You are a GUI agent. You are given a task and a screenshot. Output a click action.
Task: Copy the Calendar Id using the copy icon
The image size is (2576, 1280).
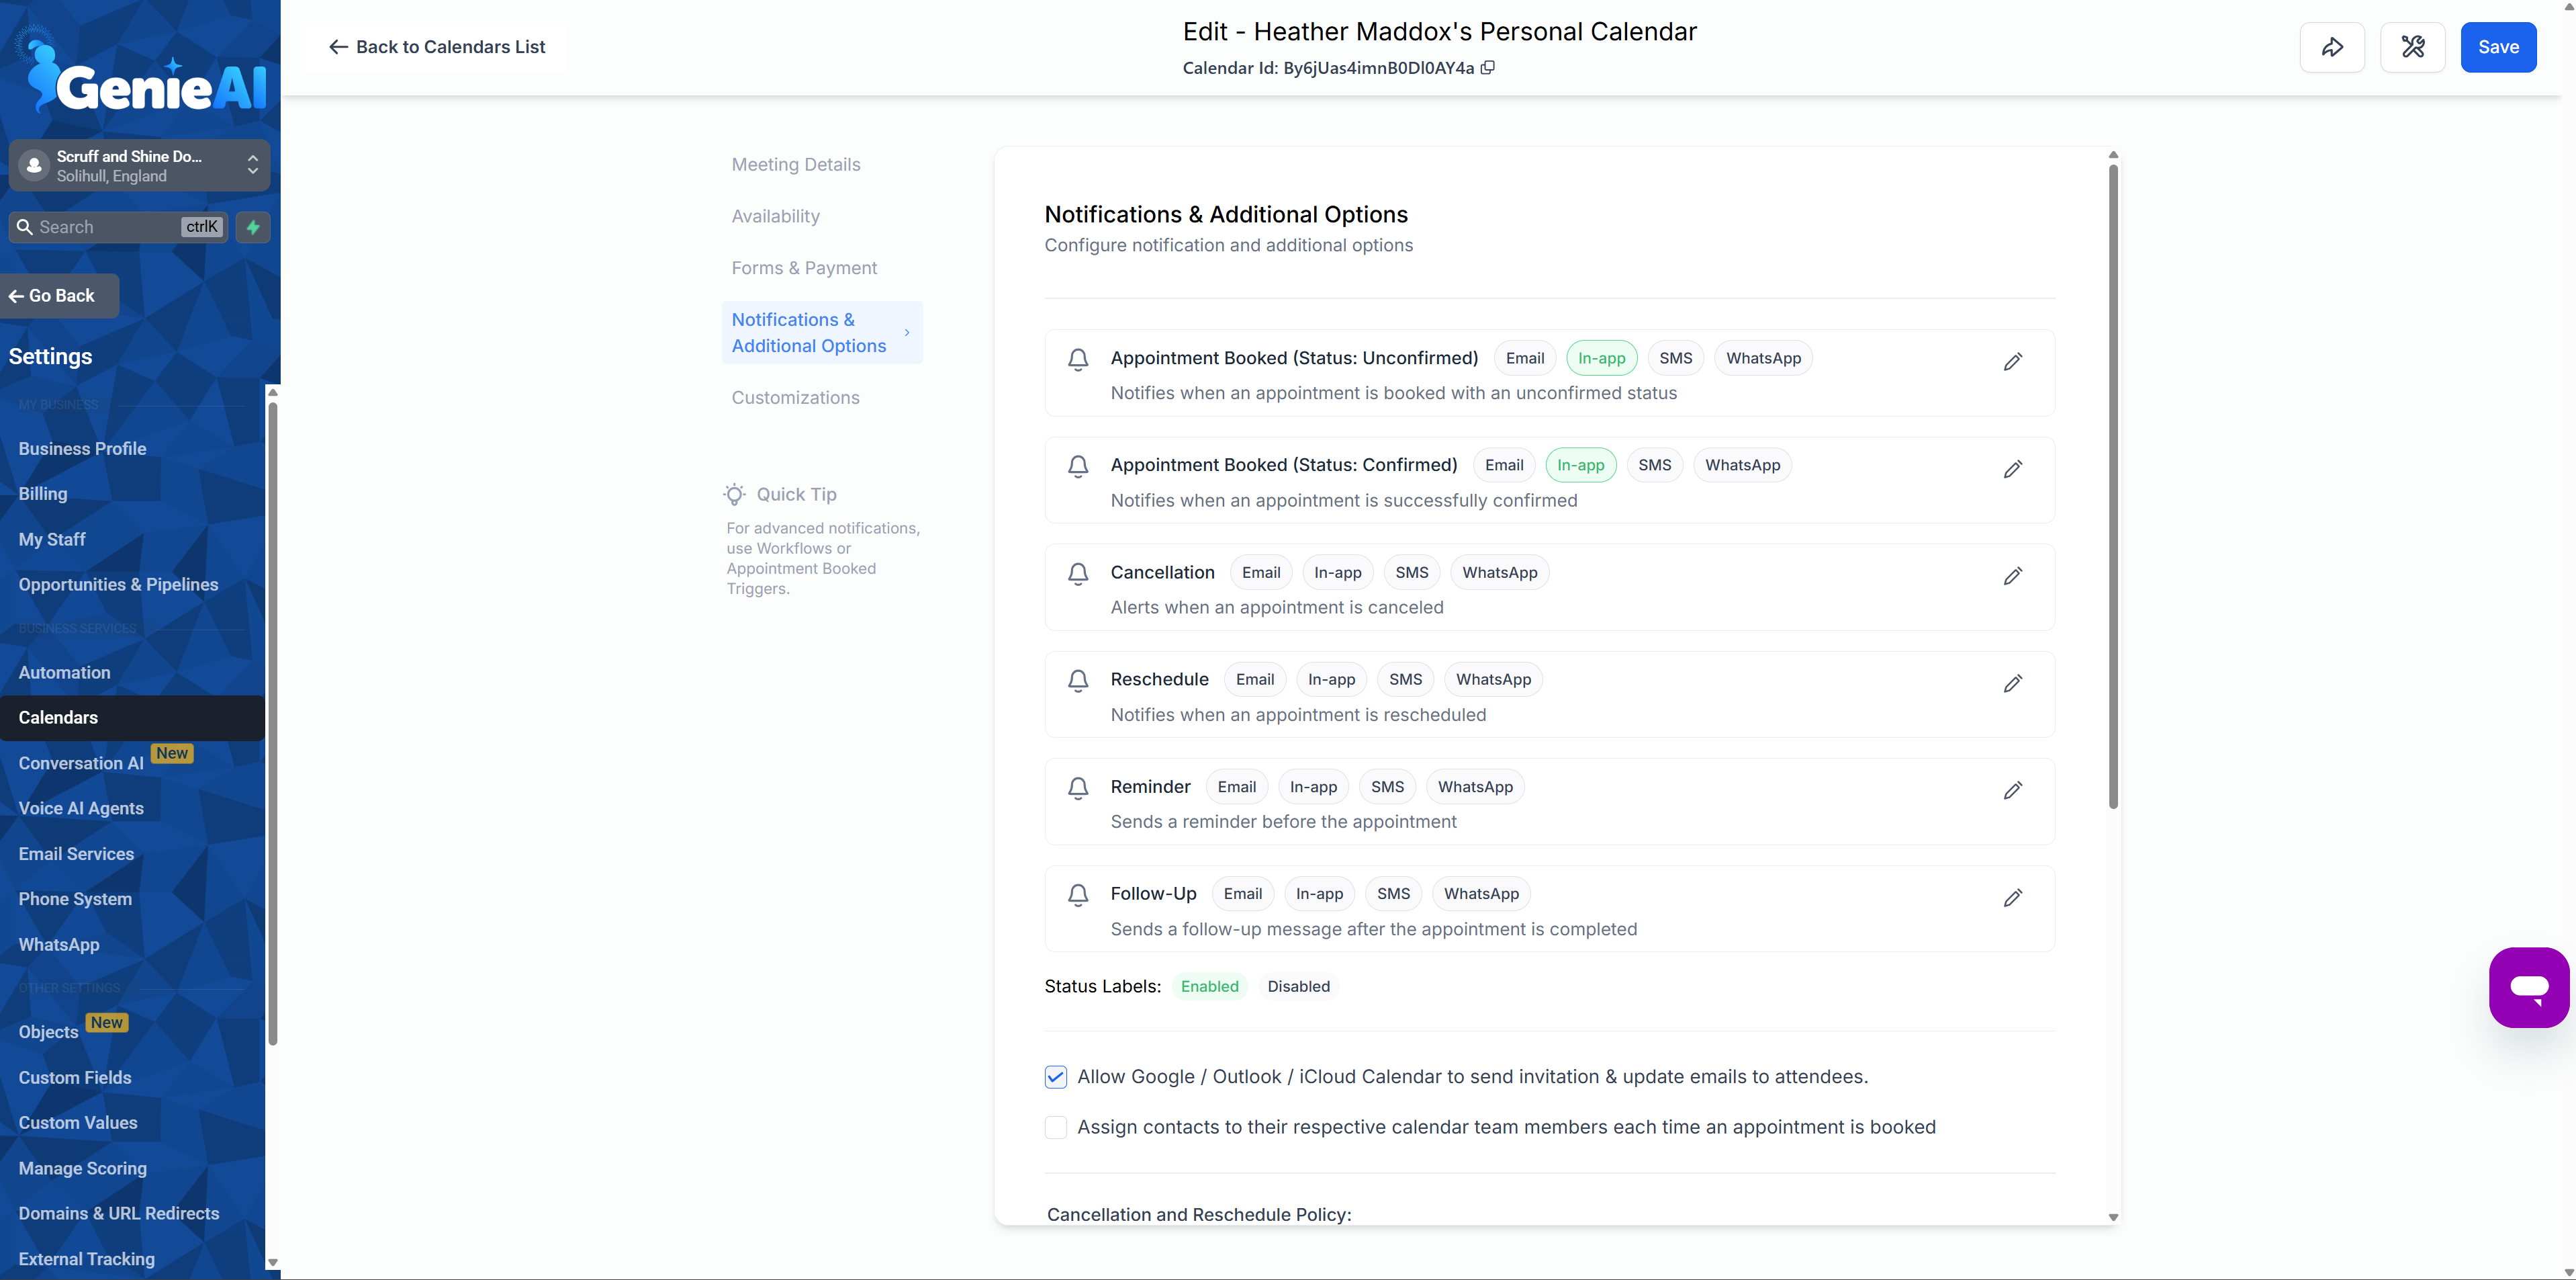pyautogui.click(x=1488, y=67)
